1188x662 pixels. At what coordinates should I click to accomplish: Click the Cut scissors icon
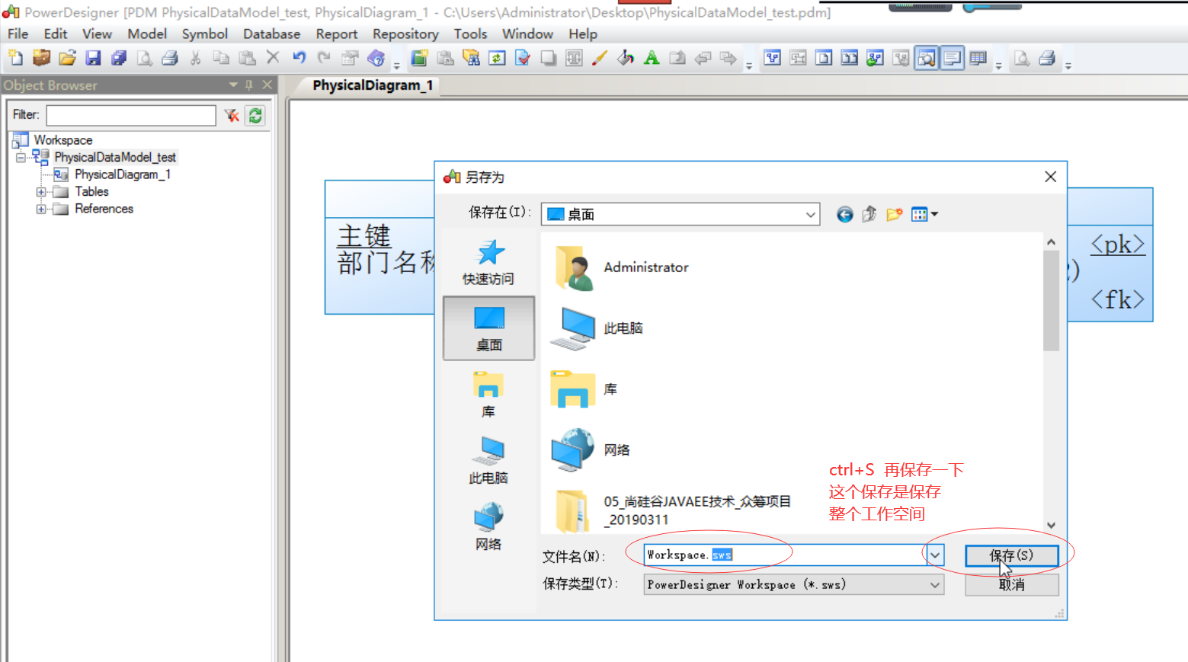[196, 58]
